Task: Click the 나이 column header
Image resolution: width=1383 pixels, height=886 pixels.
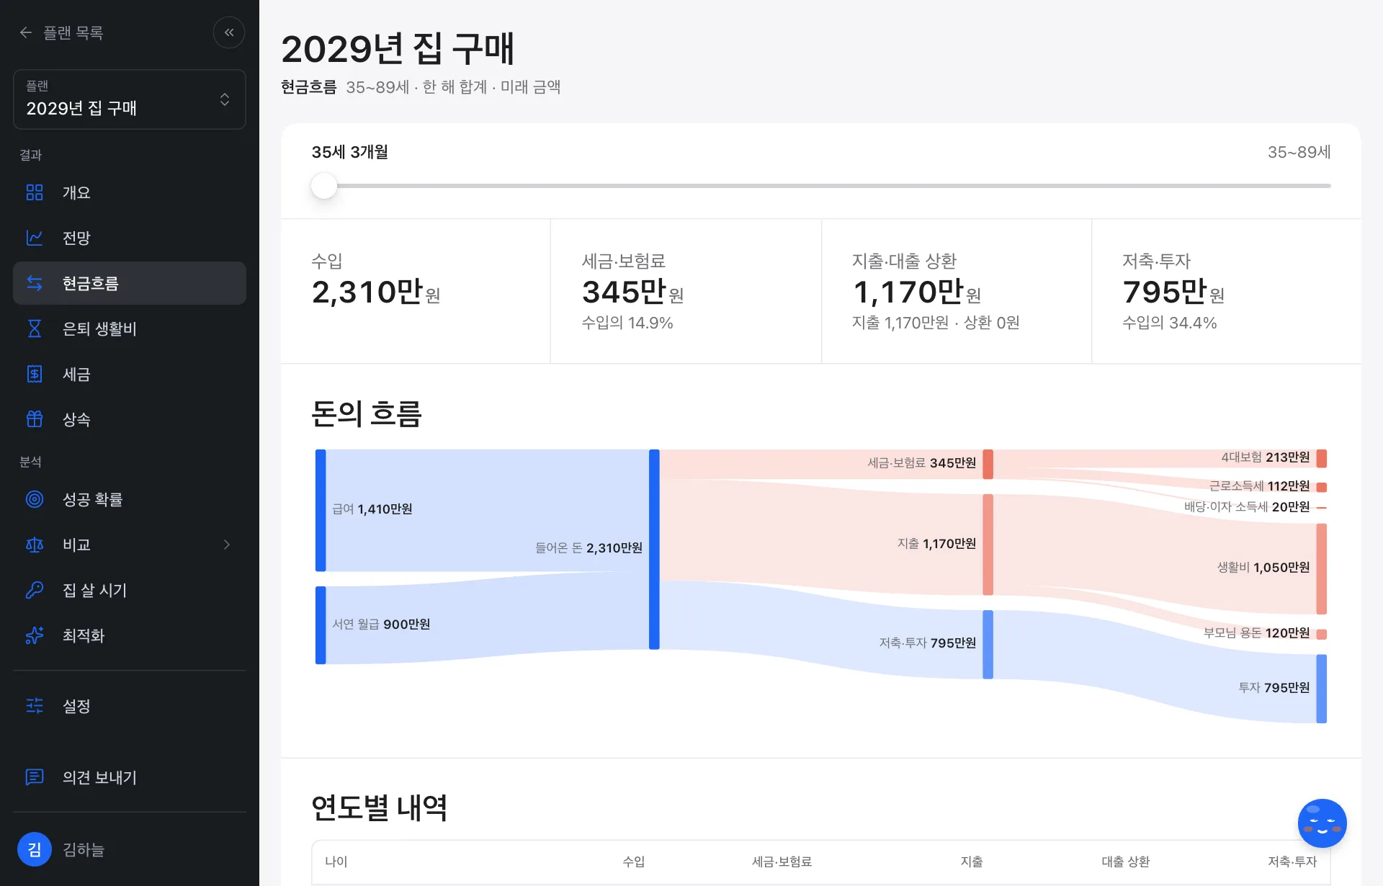Action: pos(336,862)
